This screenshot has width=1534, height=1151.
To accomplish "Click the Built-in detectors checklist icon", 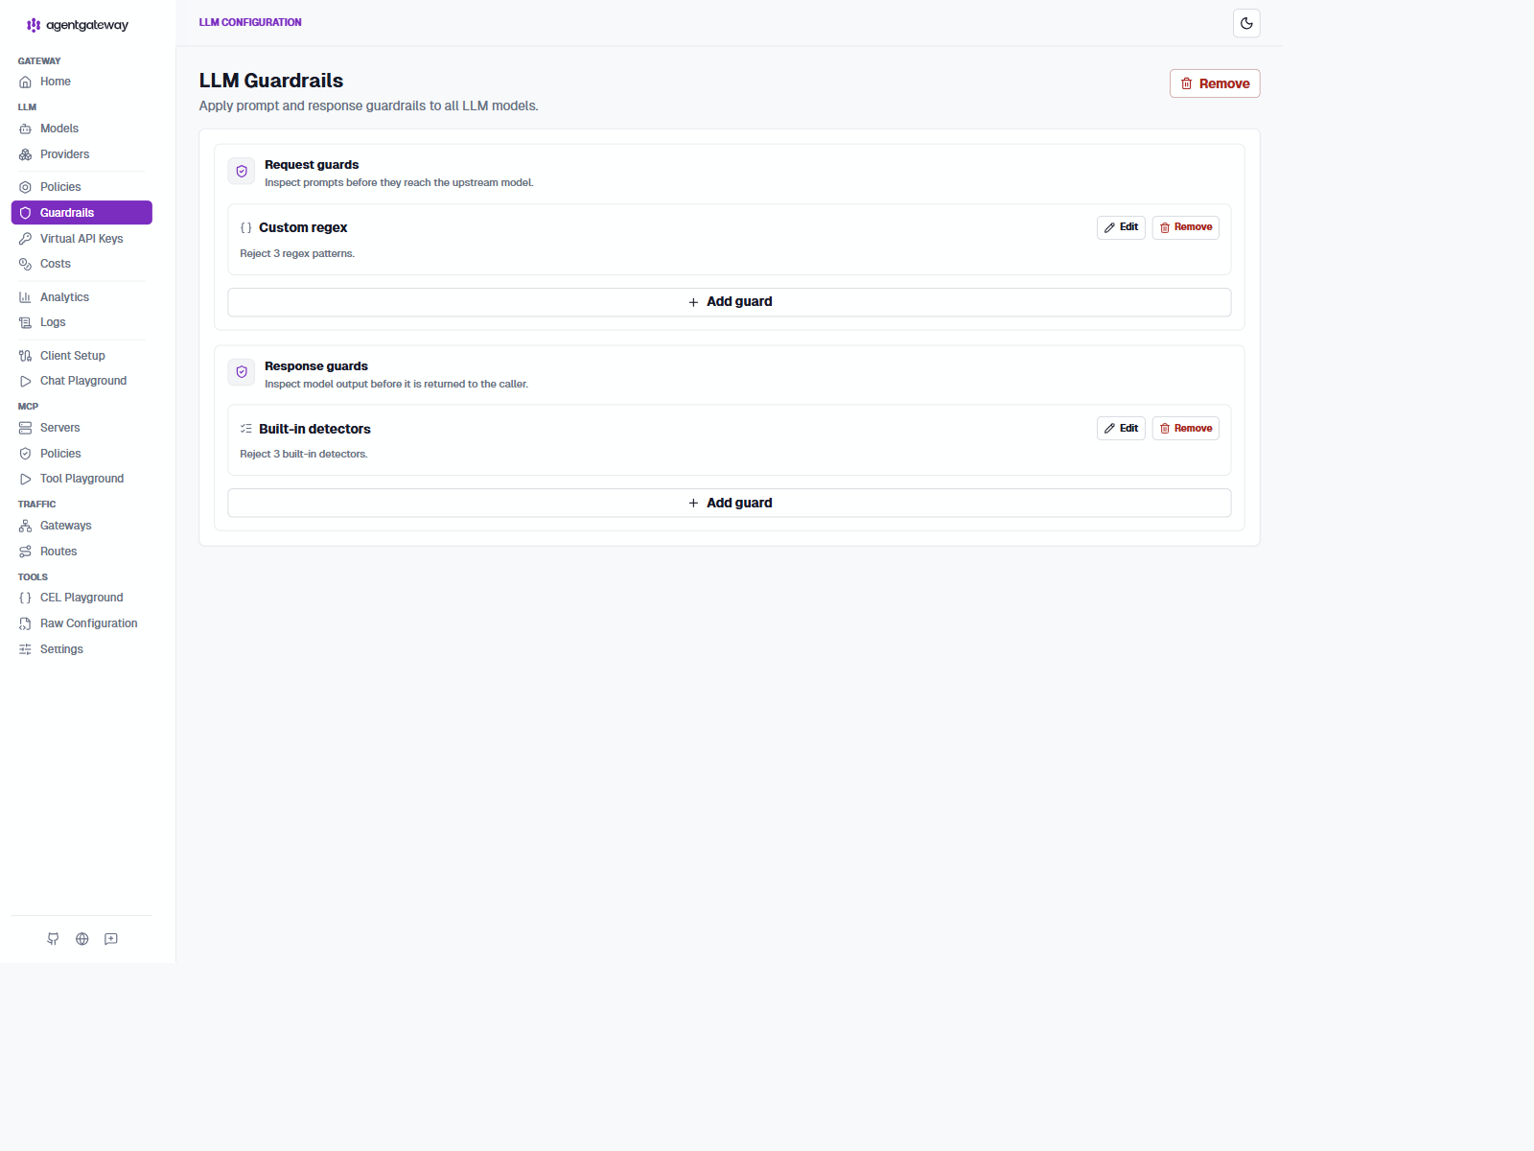I will pyautogui.click(x=246, y=429).
